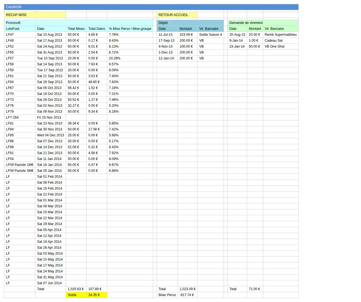This screenshot has height=302, width=361.
Task: Select the 1.00 € transfer amount
Action: coord(255,41)
